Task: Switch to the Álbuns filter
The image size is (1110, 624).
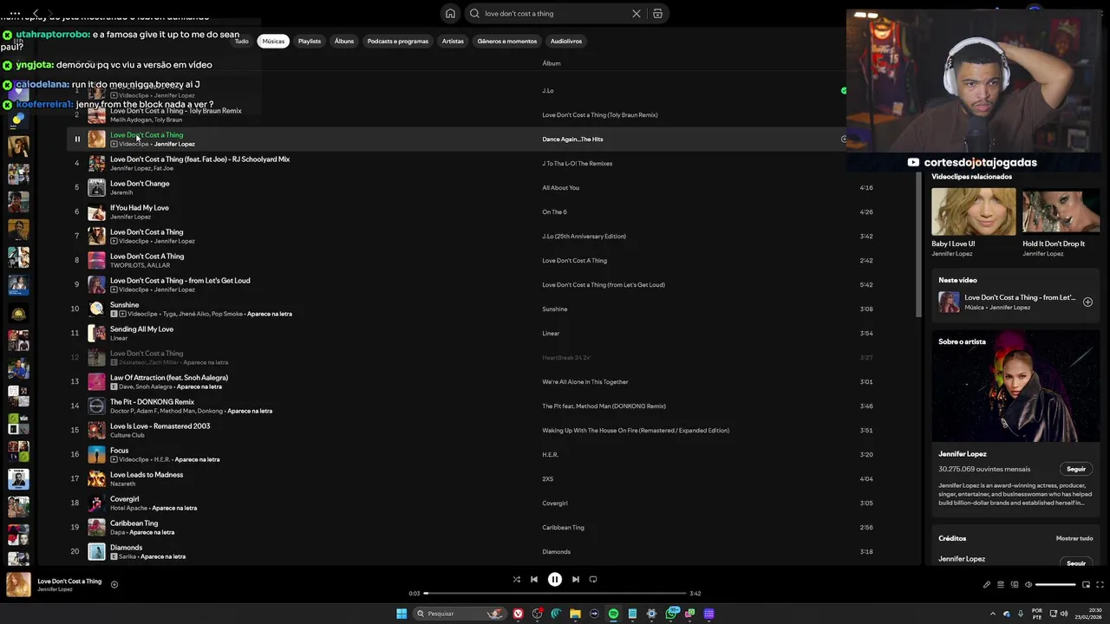Action: click(x=344, y=41)
